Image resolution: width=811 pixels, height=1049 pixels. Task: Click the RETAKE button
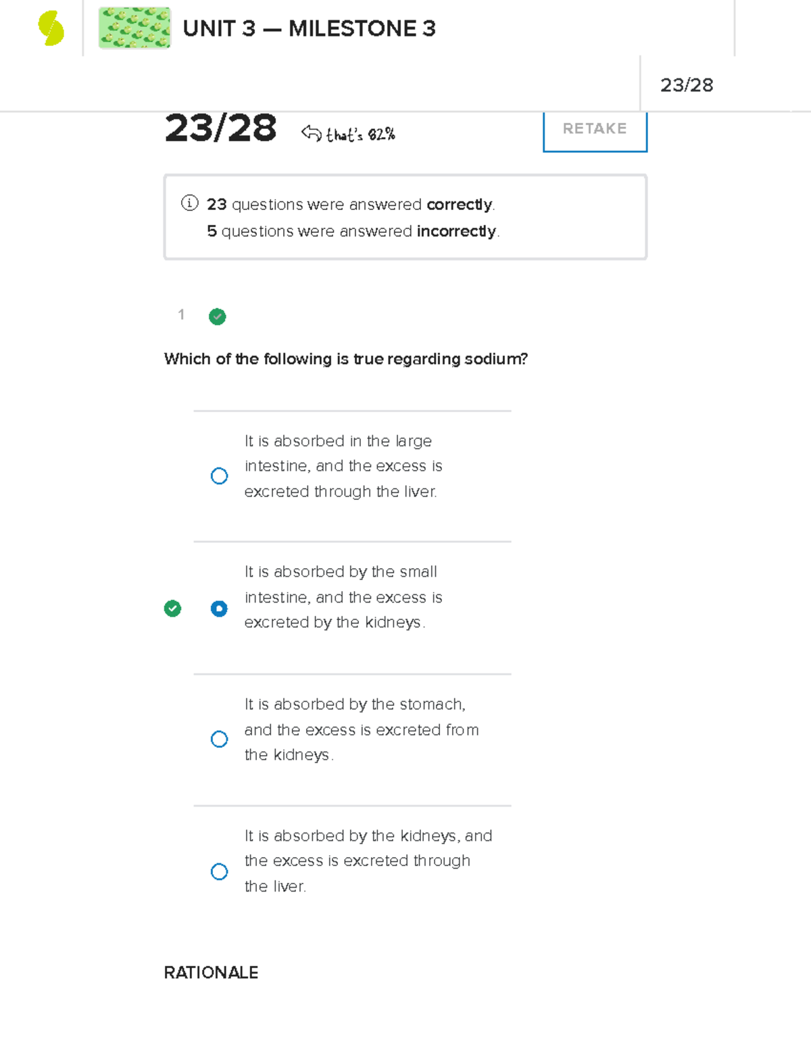(594, 129)
